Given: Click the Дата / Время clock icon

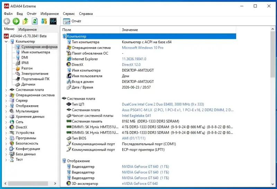Looking at the screenshot, I should click(x=69, y=87).
